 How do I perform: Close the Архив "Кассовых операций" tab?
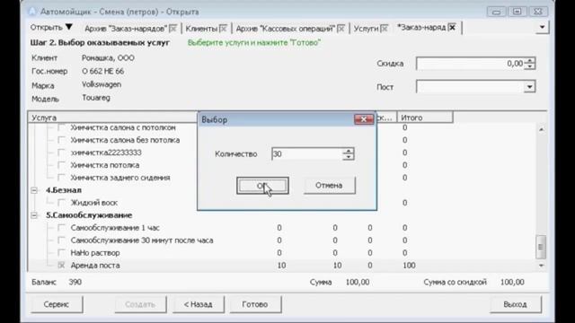click(x=341, y=28)
